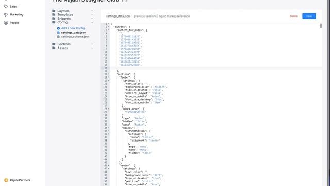
Task: Fold code at line 2 gutter arrow
Action: click(109, 27)
